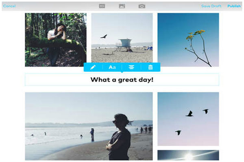Change the font style with Aa icon

(x=112, y=67)
